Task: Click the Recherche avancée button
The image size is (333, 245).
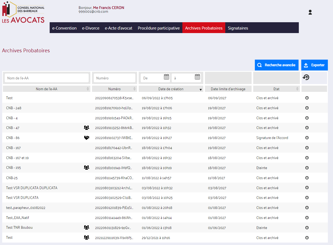Action: (x=277, y=65)
